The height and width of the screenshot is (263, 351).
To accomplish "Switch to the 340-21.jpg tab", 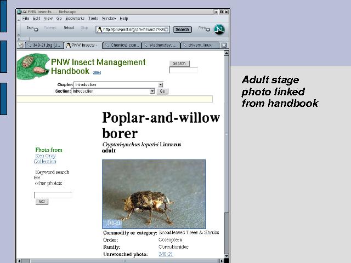I will (x=44, y=45).
